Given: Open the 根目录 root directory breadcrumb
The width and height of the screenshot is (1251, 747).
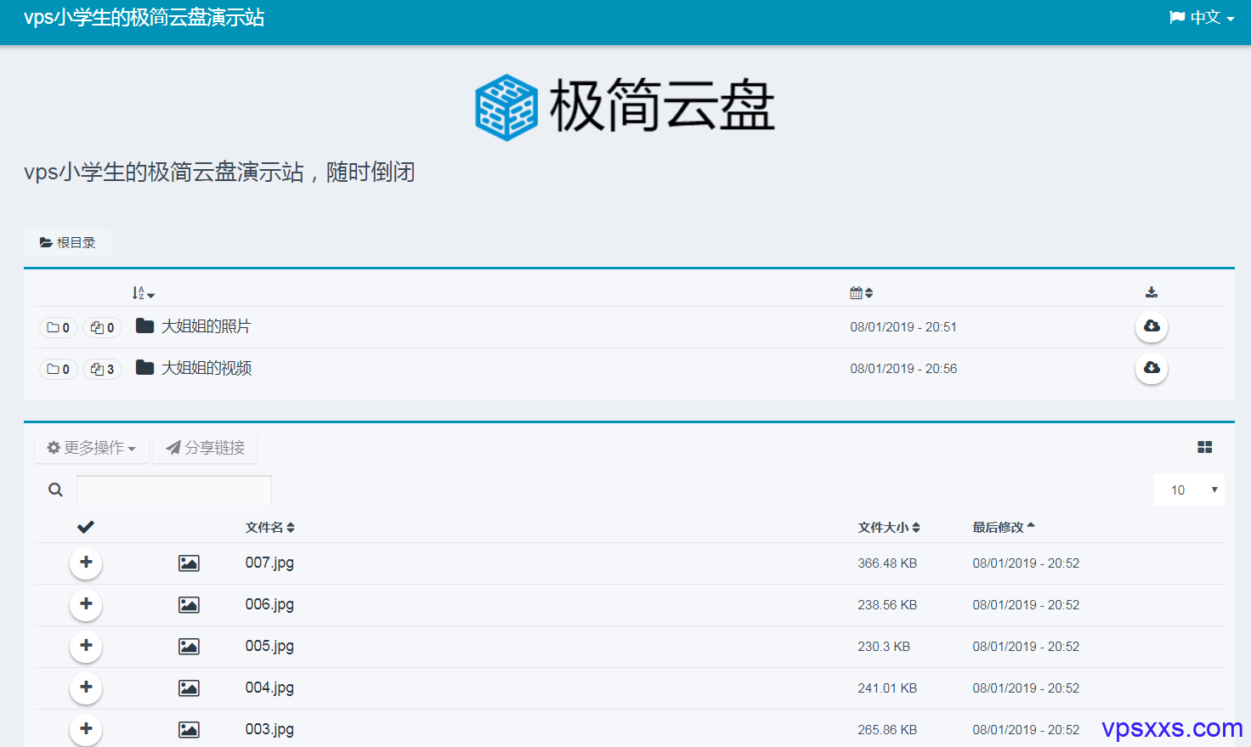Looking at the screenshot, I should (67, 242).
